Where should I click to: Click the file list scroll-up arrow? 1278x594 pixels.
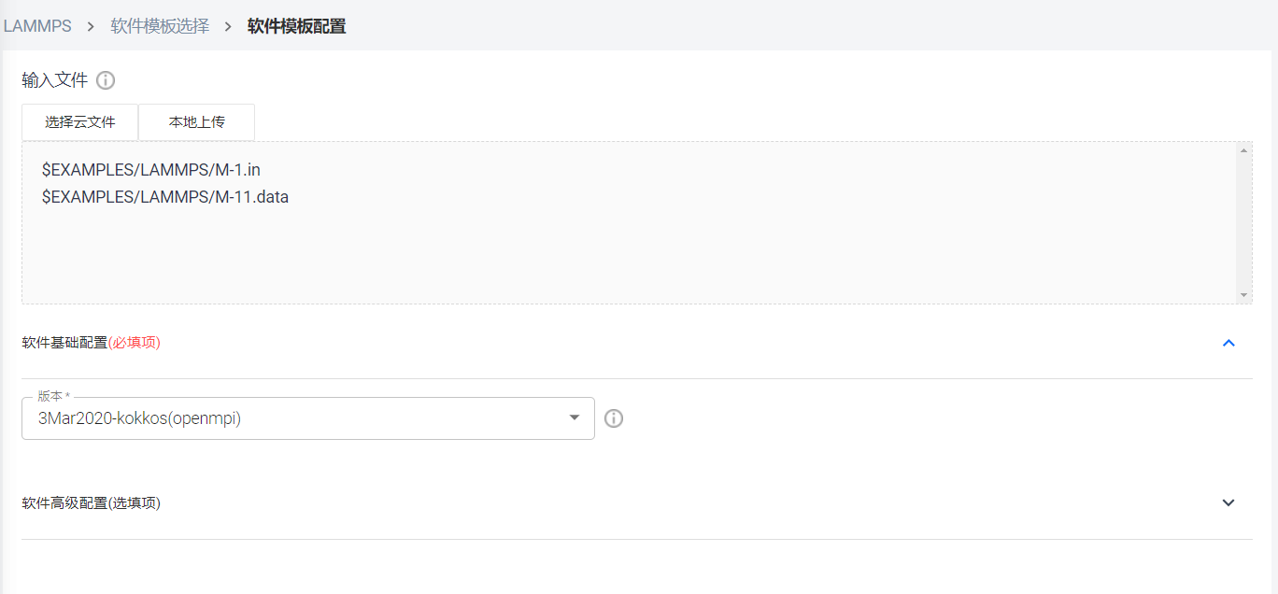click(x=1243, y=150)
